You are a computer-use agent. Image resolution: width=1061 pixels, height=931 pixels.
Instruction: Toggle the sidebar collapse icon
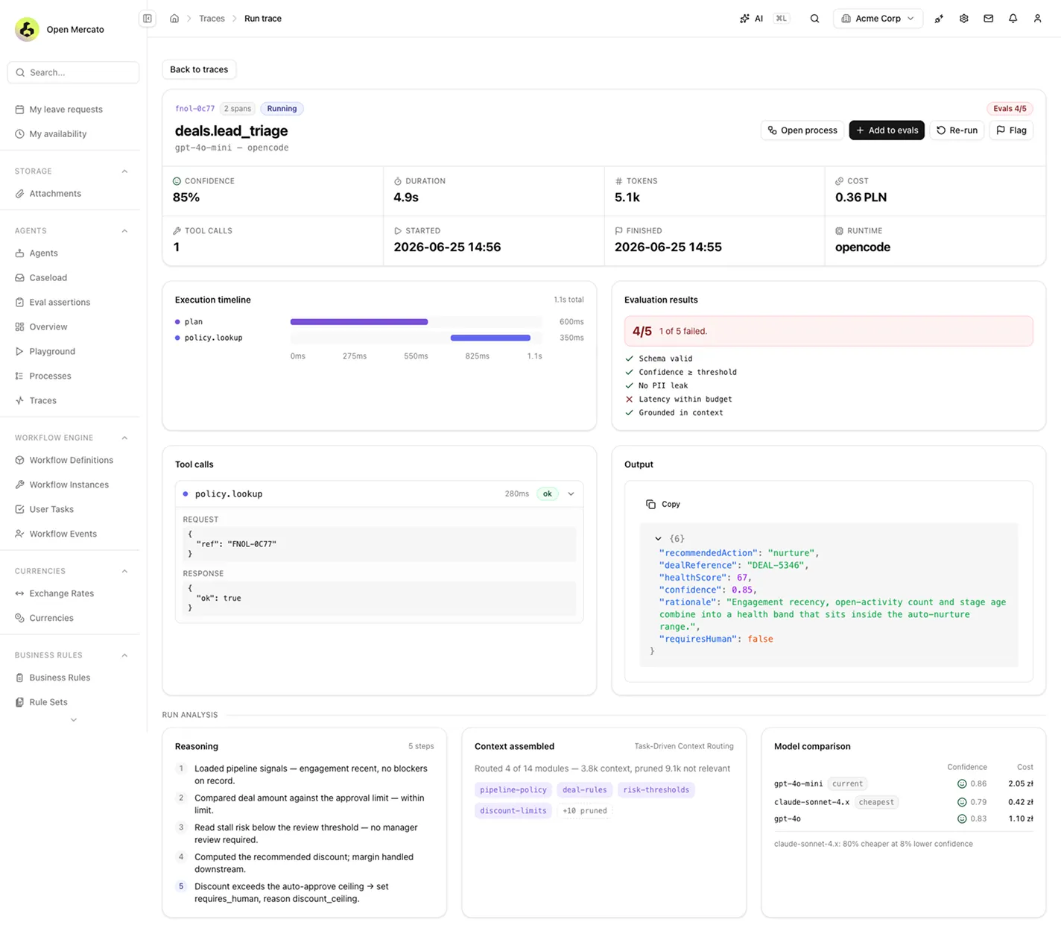(x=148, y=19)
